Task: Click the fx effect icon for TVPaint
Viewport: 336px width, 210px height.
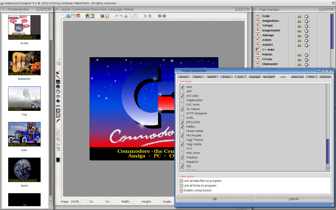Action: [299, 26]
